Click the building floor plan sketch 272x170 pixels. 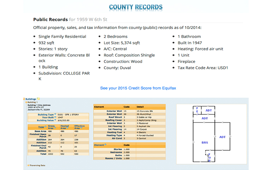point(211,134)
